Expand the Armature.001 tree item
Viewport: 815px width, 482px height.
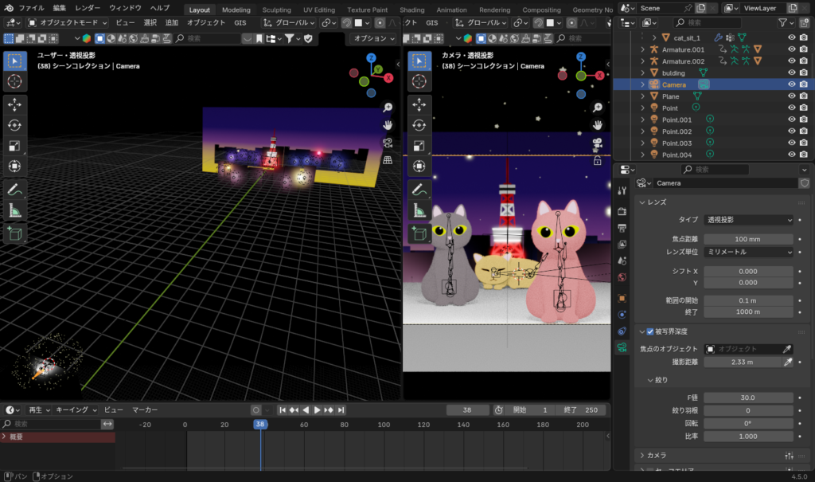point(643,49)
